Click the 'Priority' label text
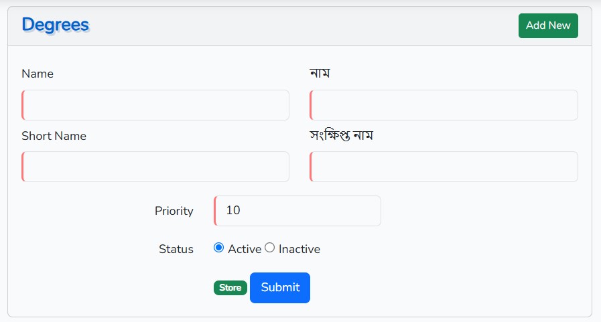Viewport: 601px width, 322px height. 174,211
